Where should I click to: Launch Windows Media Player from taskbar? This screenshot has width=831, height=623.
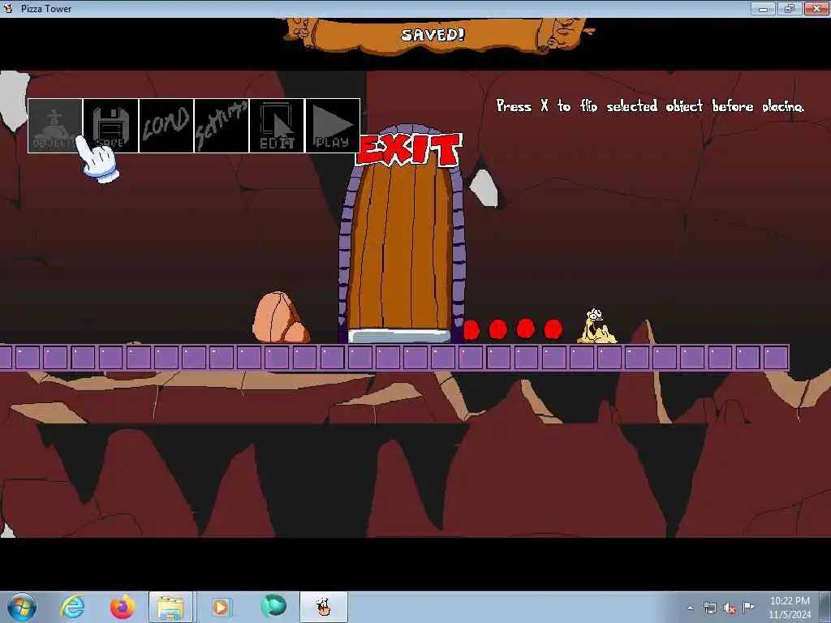click(221, 607)
